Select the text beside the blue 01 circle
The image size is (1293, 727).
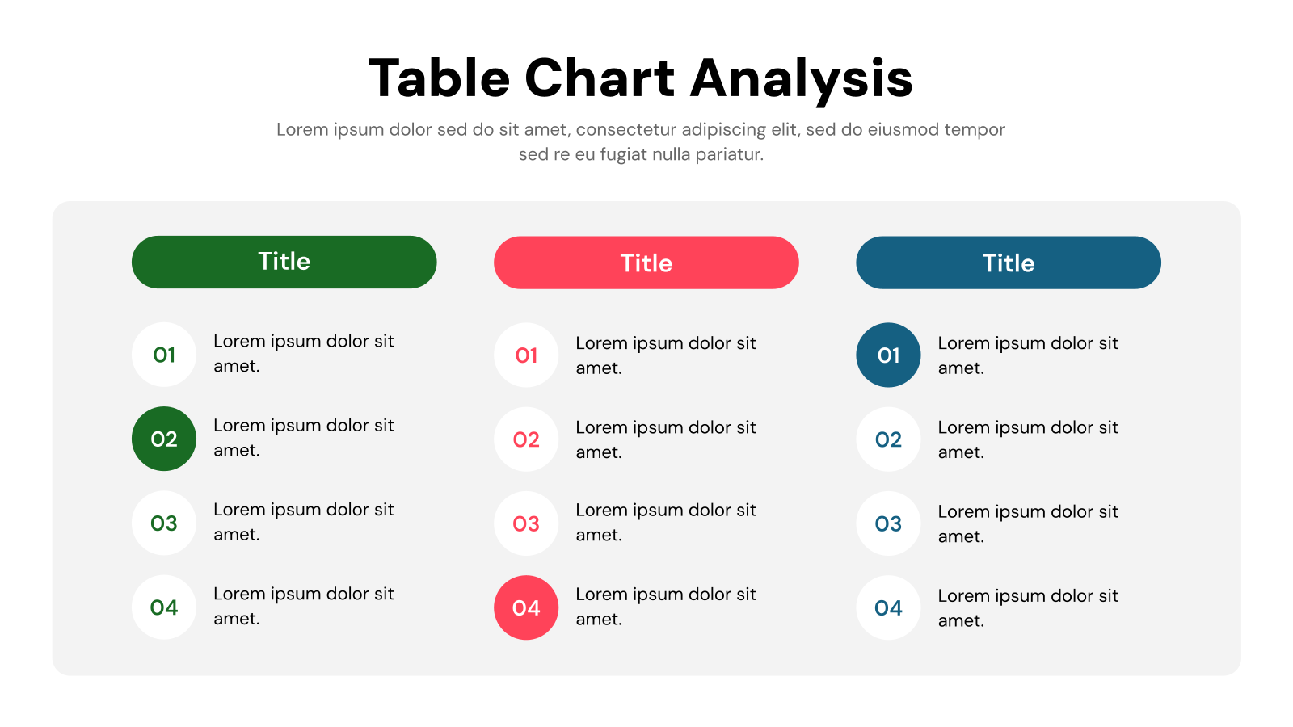coord(1027,355)
